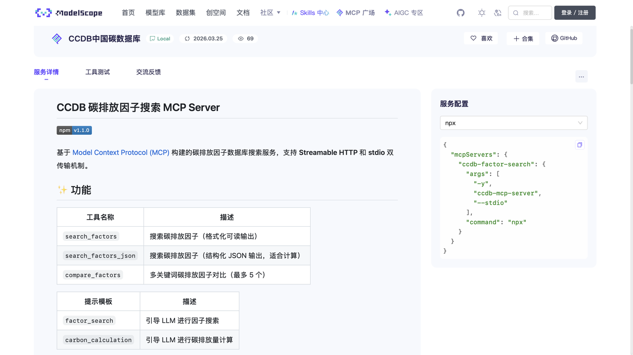This screenshot has width=633, height=355.
Task: Click the 登录 / 注册 button
Action: coord(575,13)
